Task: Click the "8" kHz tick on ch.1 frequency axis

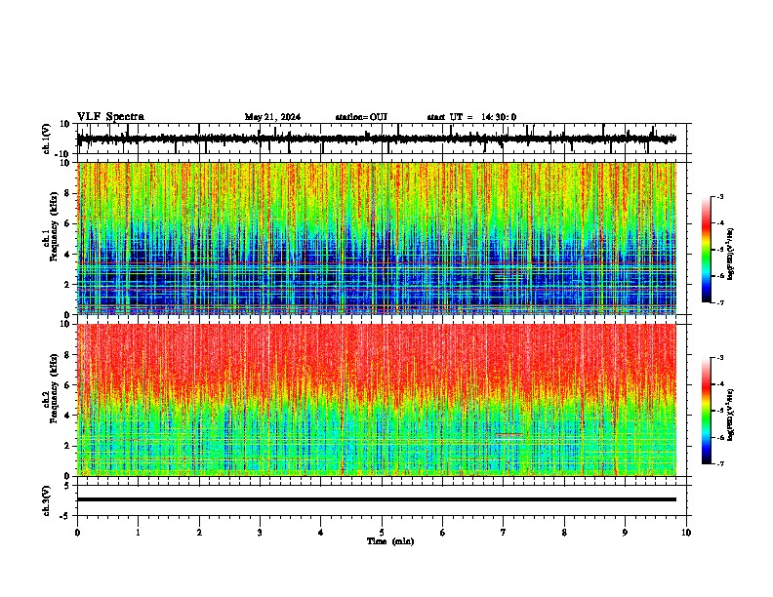Action: [x=67, y=193]
